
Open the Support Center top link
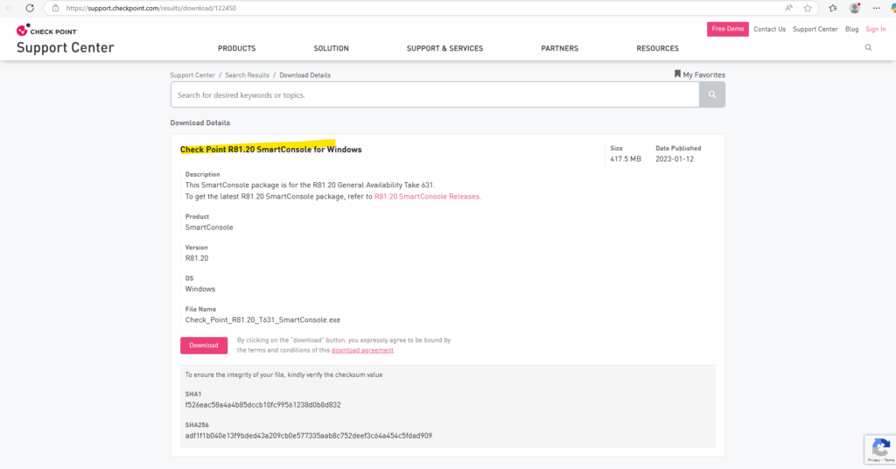[815, 29]
